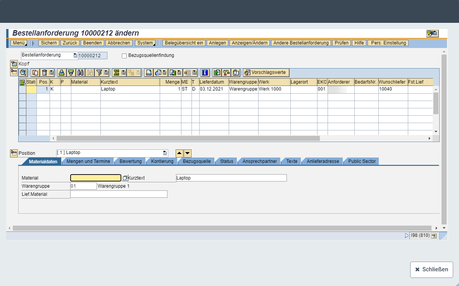Click the Sichern button

49,43
